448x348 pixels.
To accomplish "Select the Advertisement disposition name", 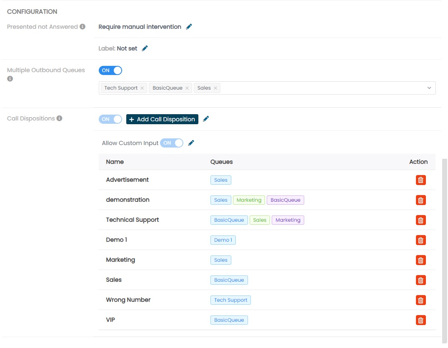I will click(x=128, y=180).
